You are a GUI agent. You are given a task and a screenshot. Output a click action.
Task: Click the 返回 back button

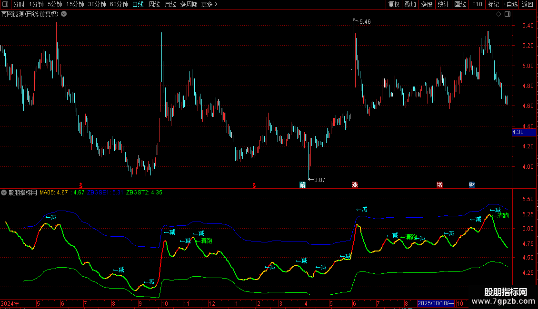click(528, 4)
